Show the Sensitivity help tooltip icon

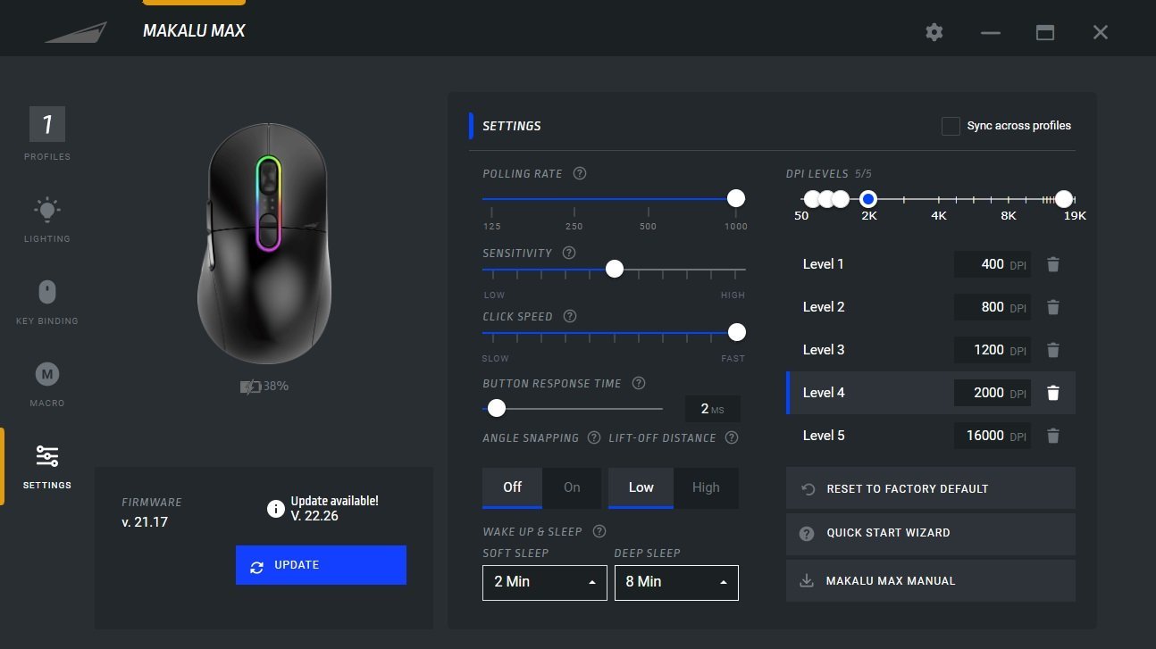[569, 253]
